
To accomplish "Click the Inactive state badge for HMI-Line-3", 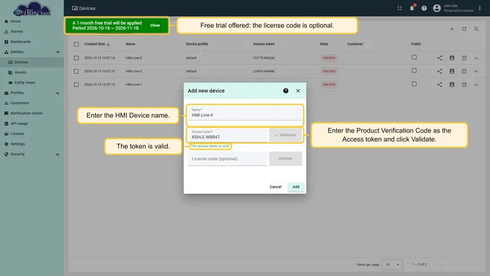I will [x=329, y=58].
